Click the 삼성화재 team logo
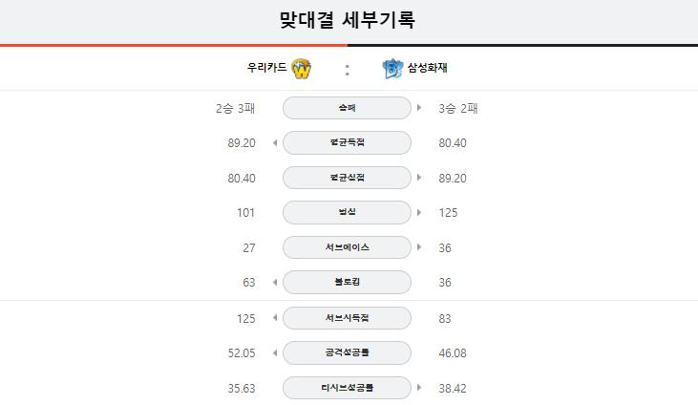Image resolution: width=698 pixels, height=405 pixels. point(392,68)
